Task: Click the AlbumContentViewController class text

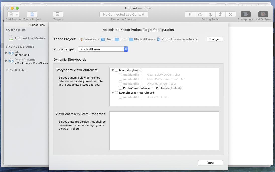Action: point(166,79)
